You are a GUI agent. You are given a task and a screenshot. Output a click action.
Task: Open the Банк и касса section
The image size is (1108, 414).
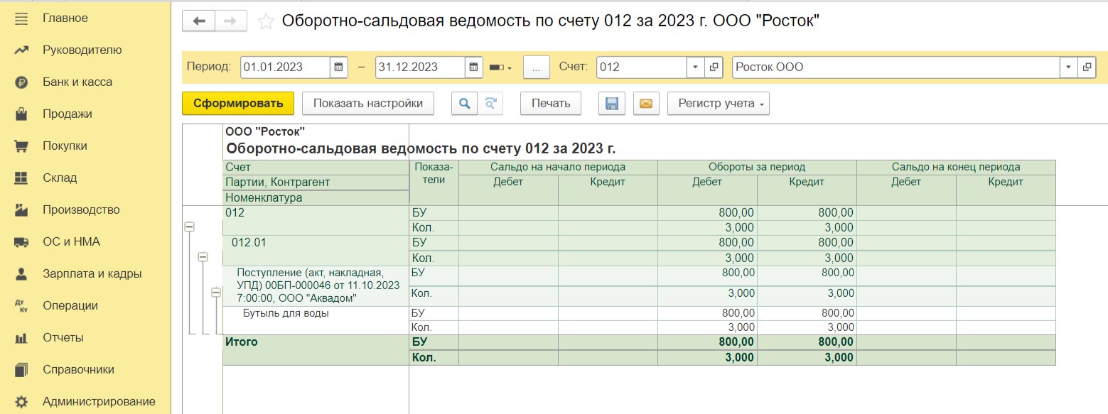(x=77, y=82)
